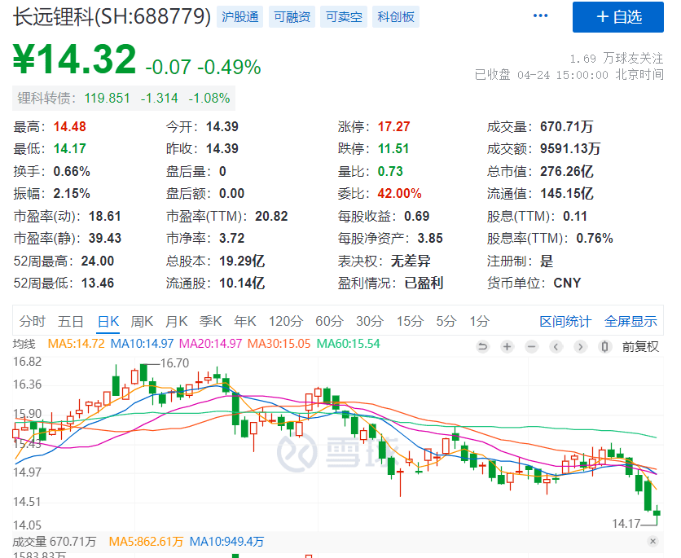The height and width of the screenshot is (558, 681).
Task: Switch to the 60分 chart tab
Action: (329, 321)
